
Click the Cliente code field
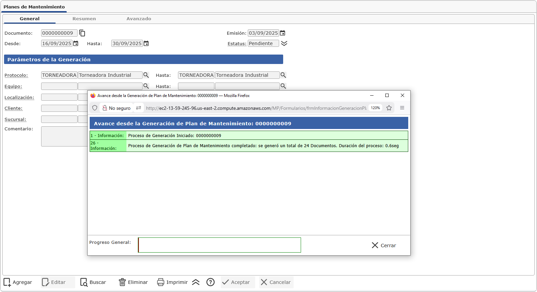coord(59,108)
